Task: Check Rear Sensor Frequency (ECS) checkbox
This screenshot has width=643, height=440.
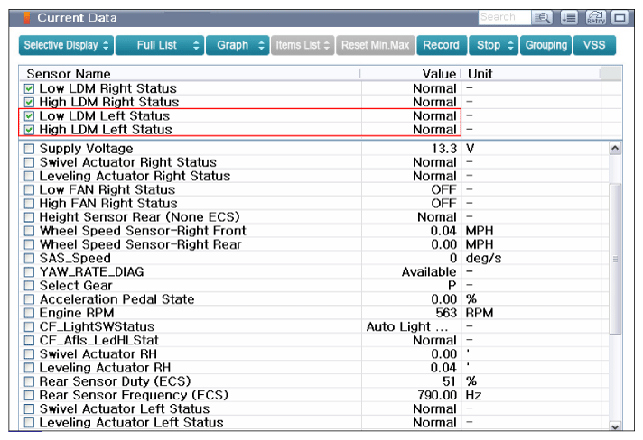Action: [x=29, y=396]
